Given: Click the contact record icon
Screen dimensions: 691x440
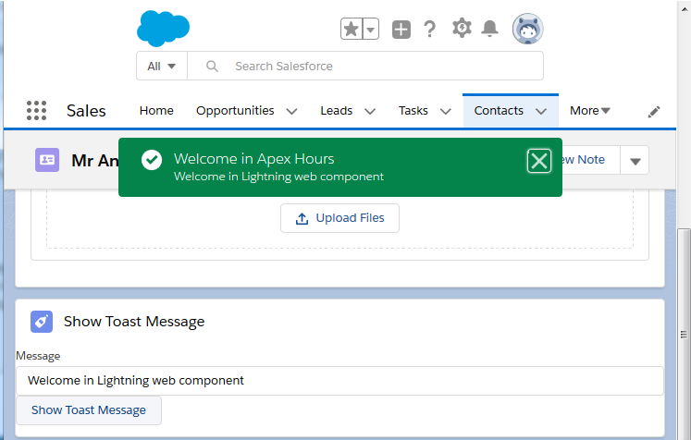Looking at the screenshot, I should [47, 160].
